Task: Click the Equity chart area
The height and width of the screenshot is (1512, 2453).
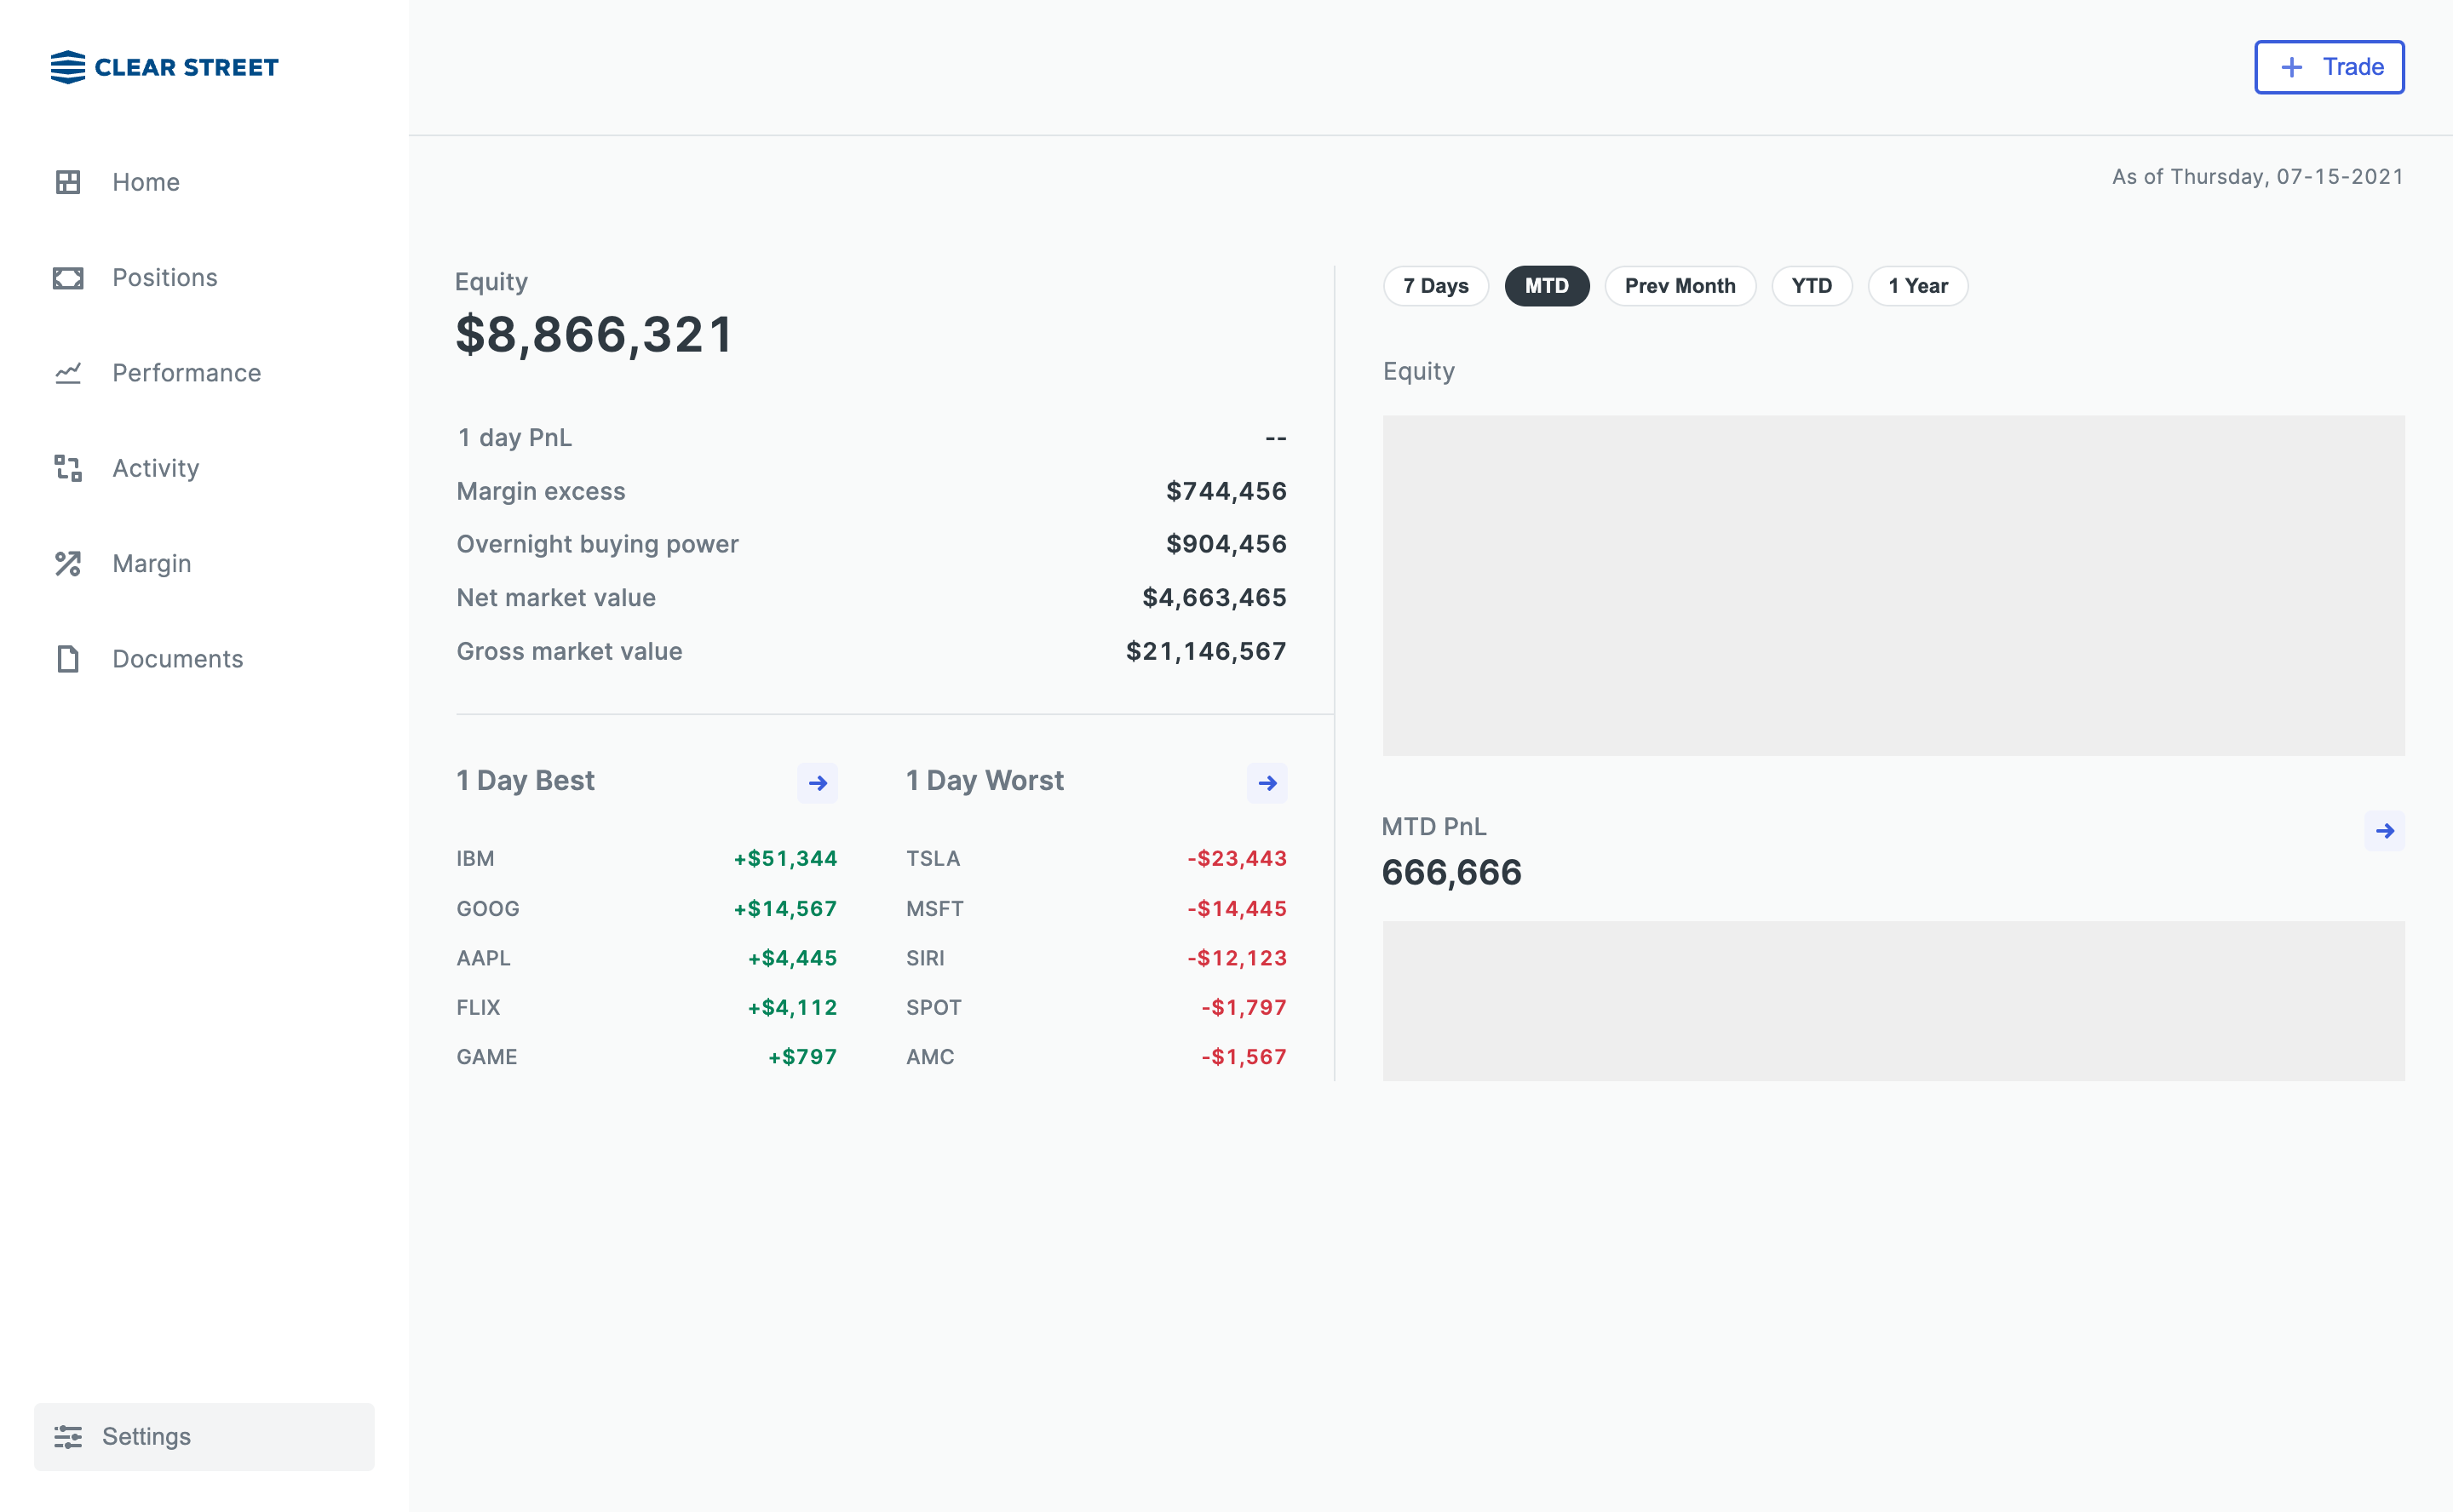Action: pyautogui.click(x=1893, y=585)
